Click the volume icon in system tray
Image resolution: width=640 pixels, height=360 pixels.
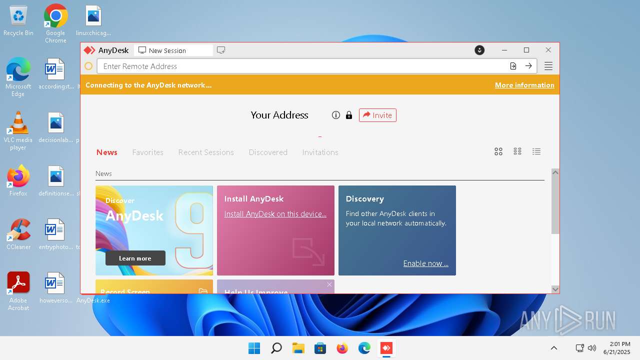coord(592,348)
